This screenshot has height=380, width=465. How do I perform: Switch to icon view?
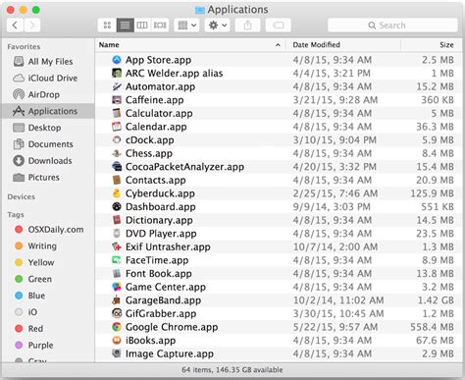[x=107, y=26]
